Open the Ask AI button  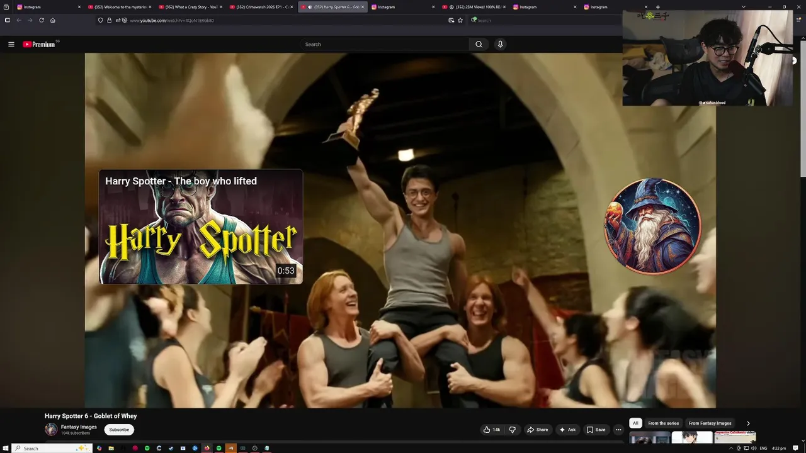point(567,430)
